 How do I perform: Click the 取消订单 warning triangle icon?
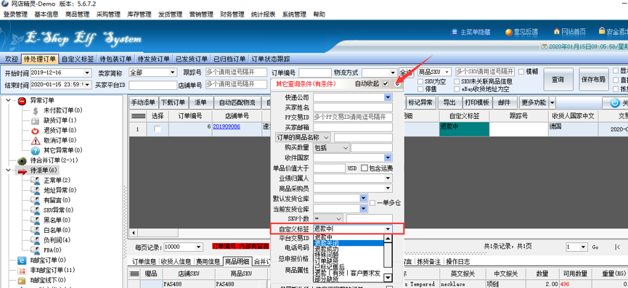click(x=36, y=141)
